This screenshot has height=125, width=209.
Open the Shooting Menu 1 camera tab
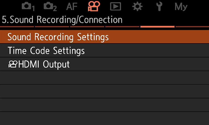coord(28,7)
